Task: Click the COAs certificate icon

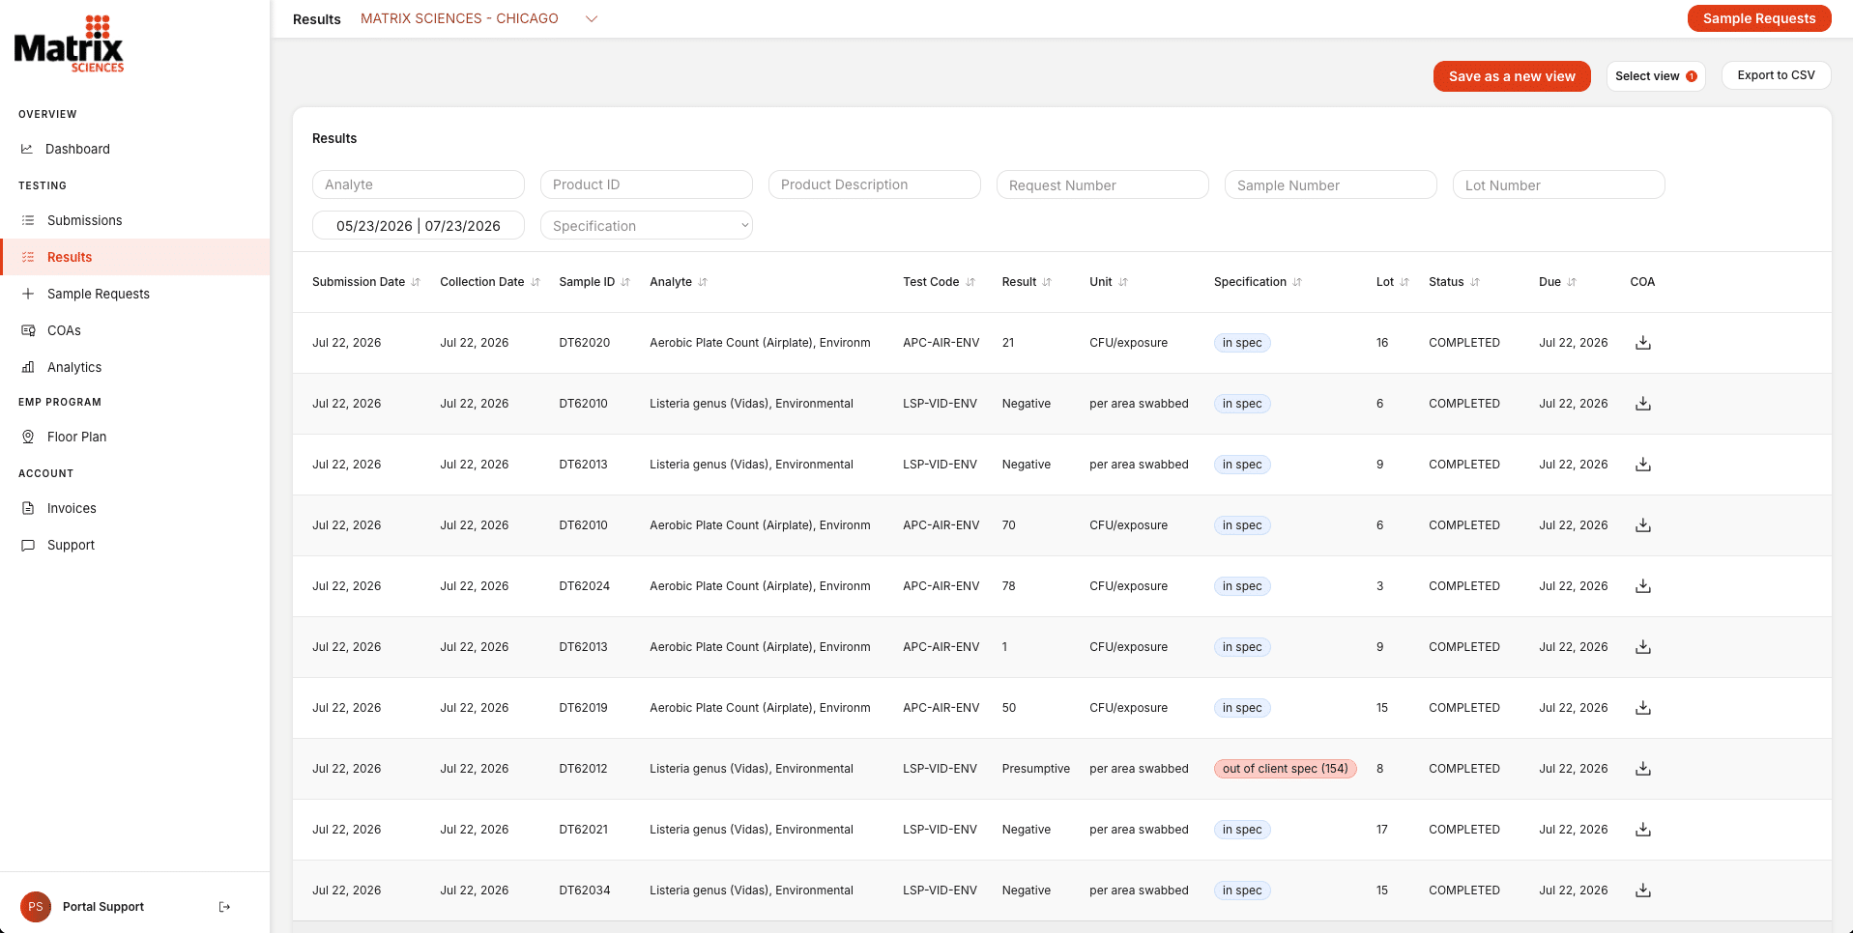Action: tap(28, 330)
